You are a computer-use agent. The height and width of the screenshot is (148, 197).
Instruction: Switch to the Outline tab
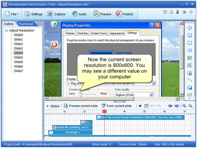point(9,24)
